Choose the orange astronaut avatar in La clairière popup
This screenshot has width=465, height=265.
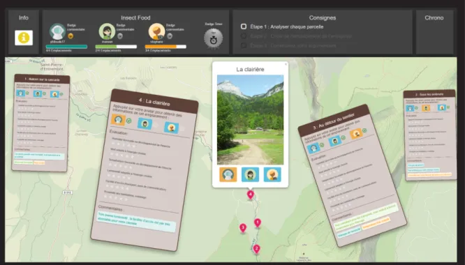coord(228,174)
